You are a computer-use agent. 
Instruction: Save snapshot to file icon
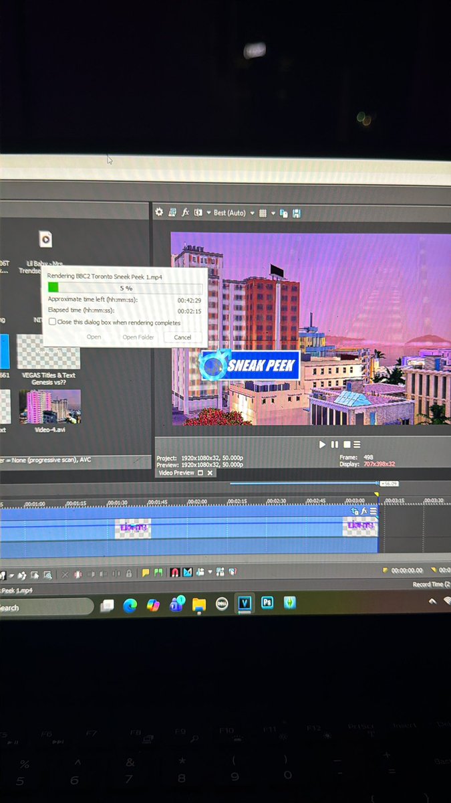[296, 213]
